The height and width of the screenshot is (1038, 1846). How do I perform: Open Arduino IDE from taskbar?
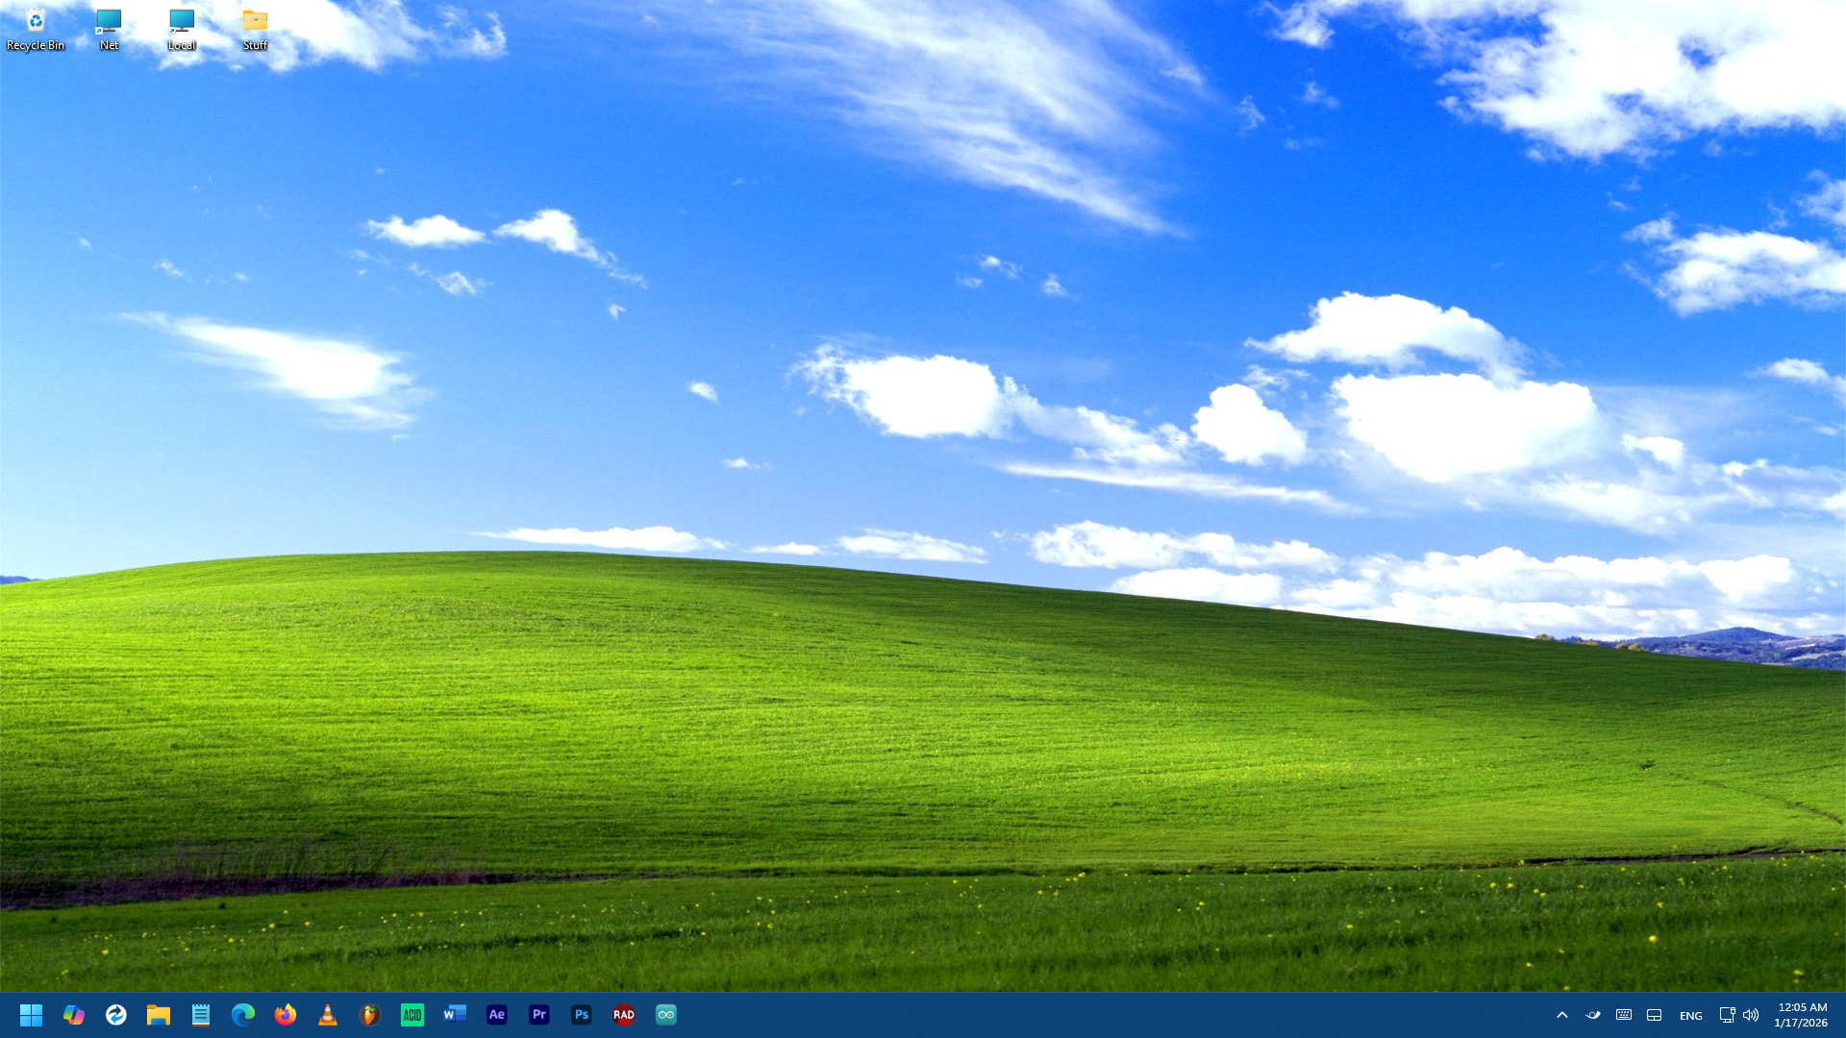666,1015
